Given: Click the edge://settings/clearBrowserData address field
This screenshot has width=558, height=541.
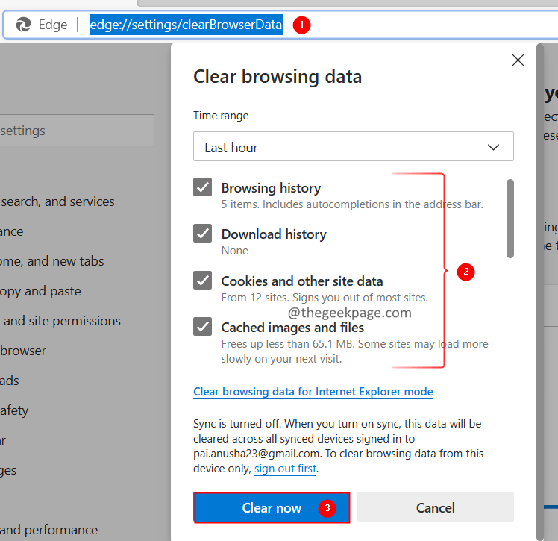Looking at the screenshot, I should [186, 25].
